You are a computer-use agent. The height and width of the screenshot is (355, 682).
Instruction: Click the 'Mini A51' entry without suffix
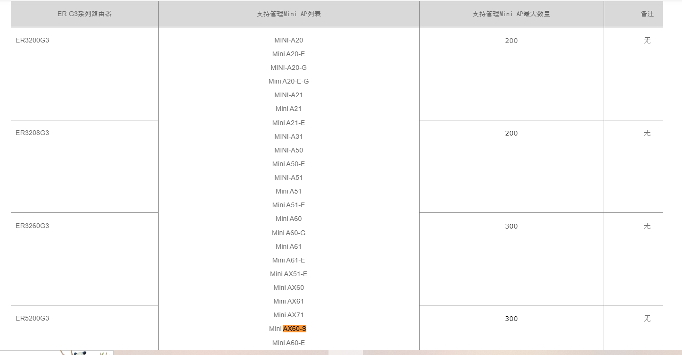pyautogui.click(x=289, y=191)
